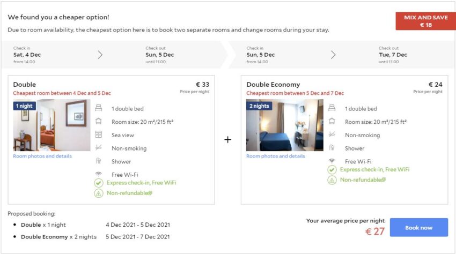Click the Mix and Save €18 badge

coord(425,21)
